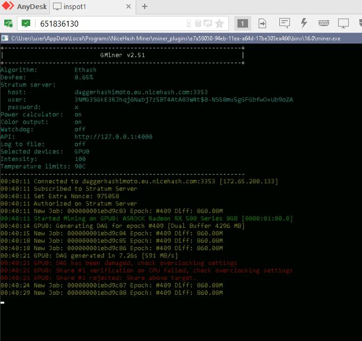Open the display settings monitor icon

click(x=343, y=23)
